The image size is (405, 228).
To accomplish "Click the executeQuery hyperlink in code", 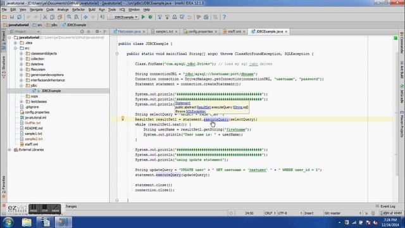I will pos(216,120).
